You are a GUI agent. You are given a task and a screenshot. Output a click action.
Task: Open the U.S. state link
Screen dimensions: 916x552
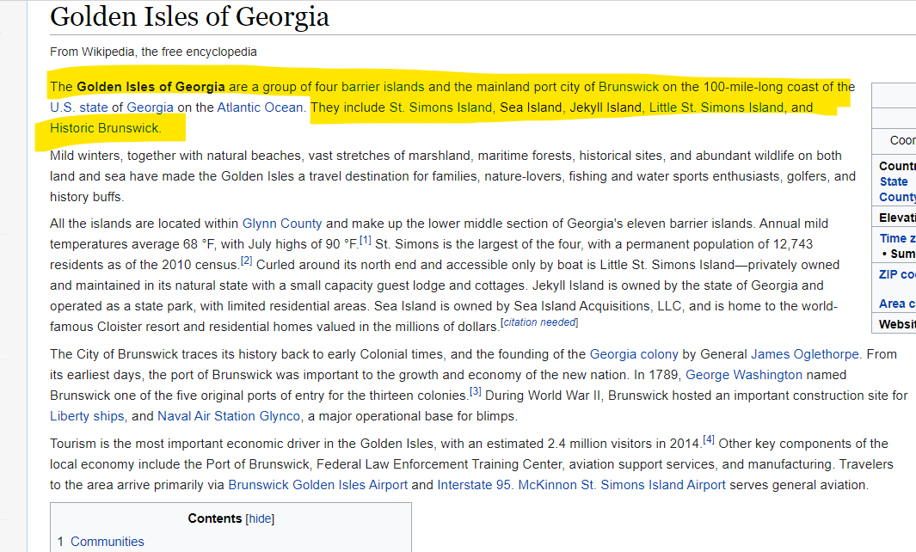79,107
